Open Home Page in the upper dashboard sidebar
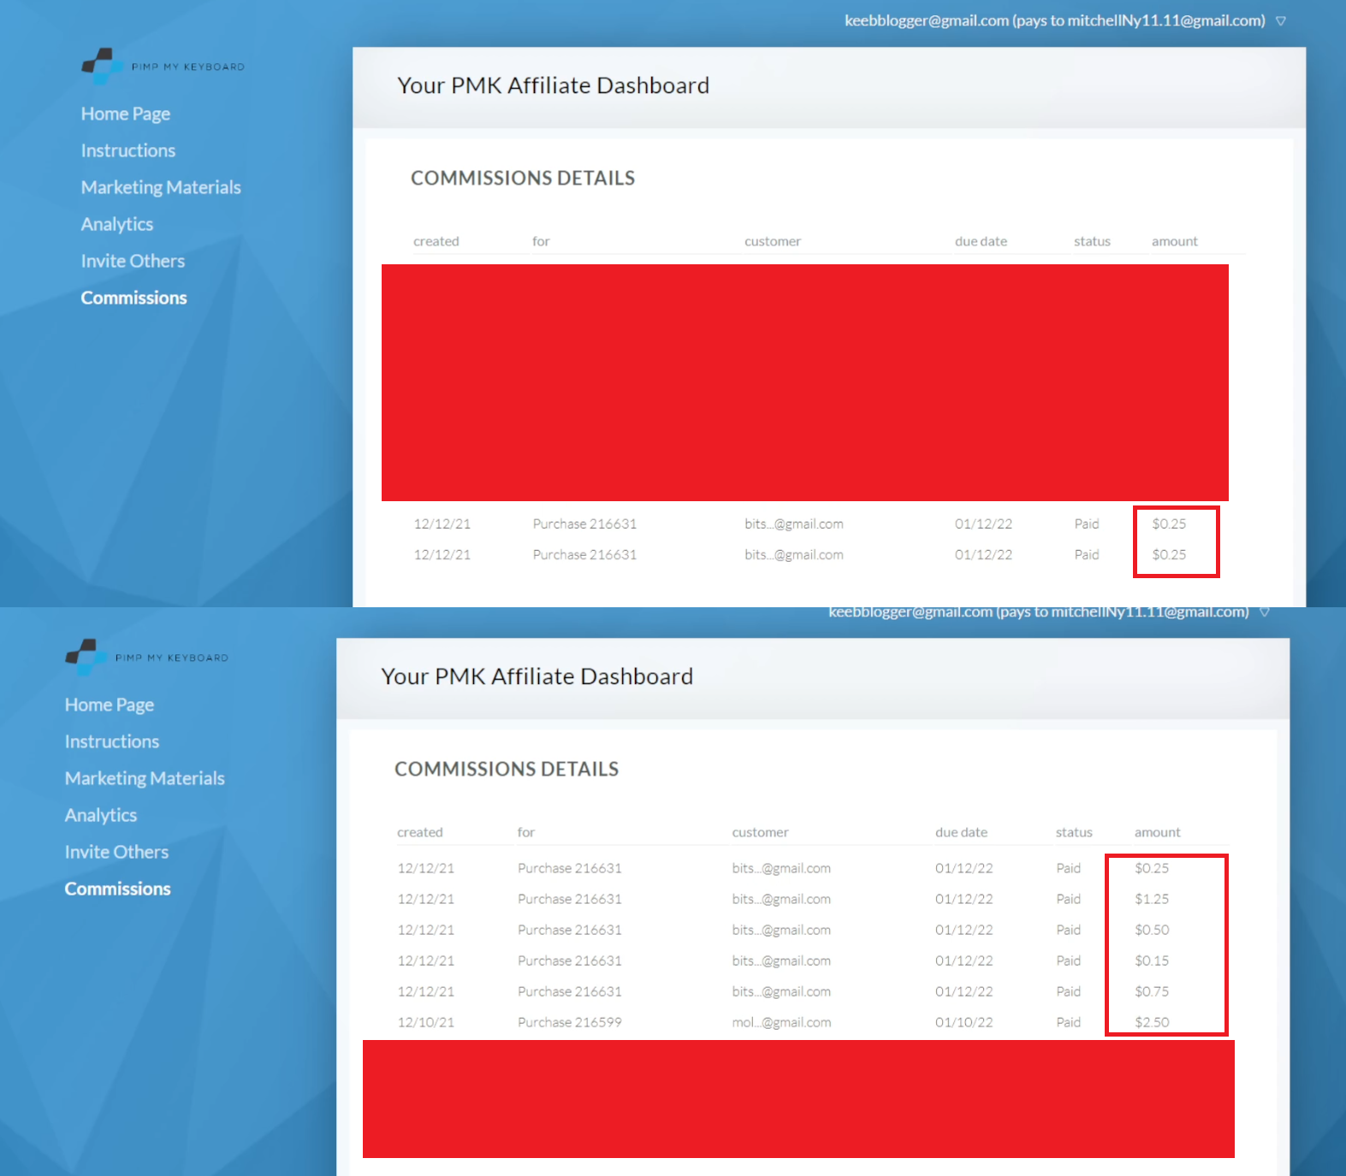 point(125,114)
